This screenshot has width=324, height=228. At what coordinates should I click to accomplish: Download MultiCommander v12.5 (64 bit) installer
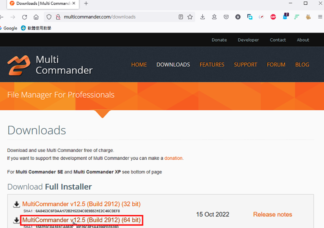(x=81, y=220)
